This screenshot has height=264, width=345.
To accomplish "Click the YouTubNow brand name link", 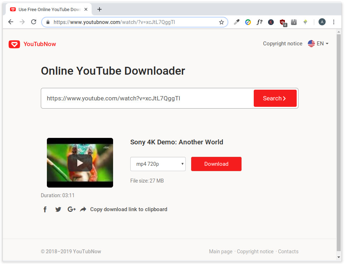I will (x=40, y=44).
